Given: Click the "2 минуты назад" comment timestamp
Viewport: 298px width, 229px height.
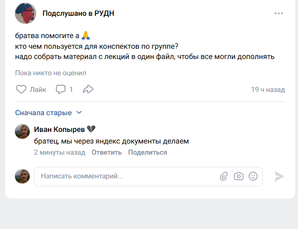Looking at the screenshot, I should click(x=60, y=152).
